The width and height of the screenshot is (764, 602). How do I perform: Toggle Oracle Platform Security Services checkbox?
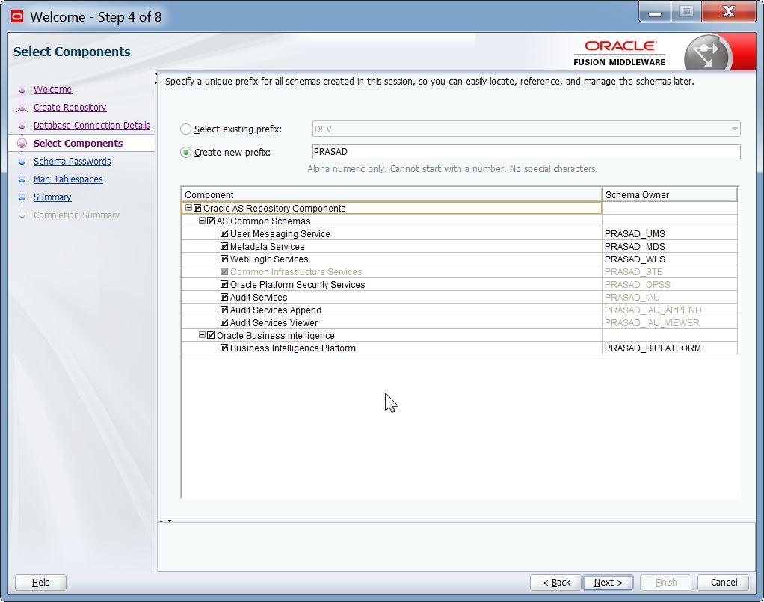click(224, 284)
